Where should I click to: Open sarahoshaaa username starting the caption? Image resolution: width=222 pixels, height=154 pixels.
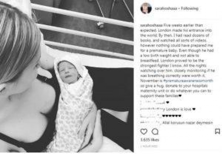coord(151,25)
